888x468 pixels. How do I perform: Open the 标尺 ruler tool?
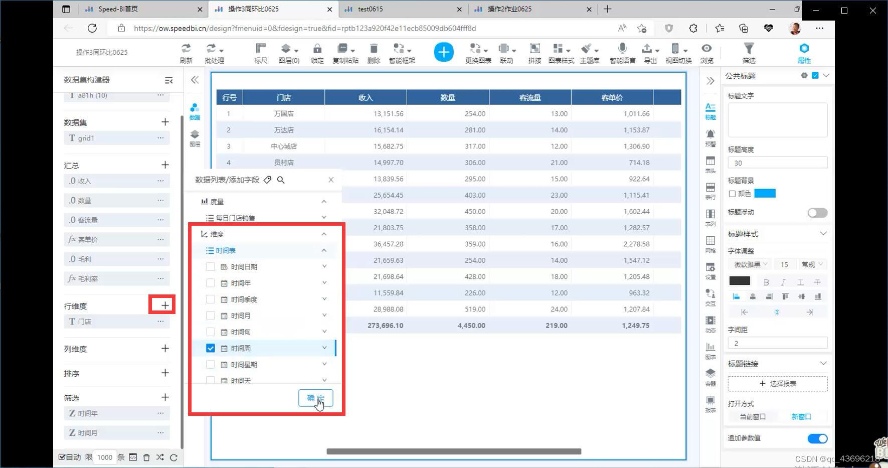[261, 53]
